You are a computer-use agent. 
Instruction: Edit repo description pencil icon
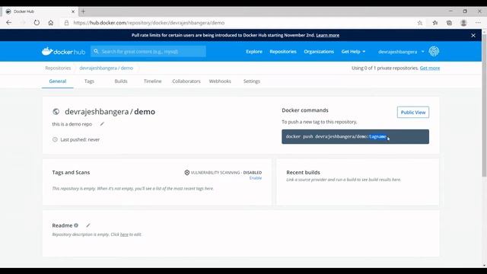pyautogui.click(x=102, y=124)
